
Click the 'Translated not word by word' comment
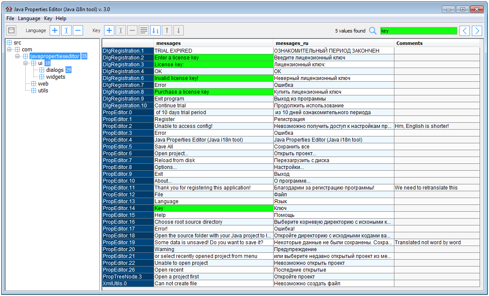pos(437,243)
